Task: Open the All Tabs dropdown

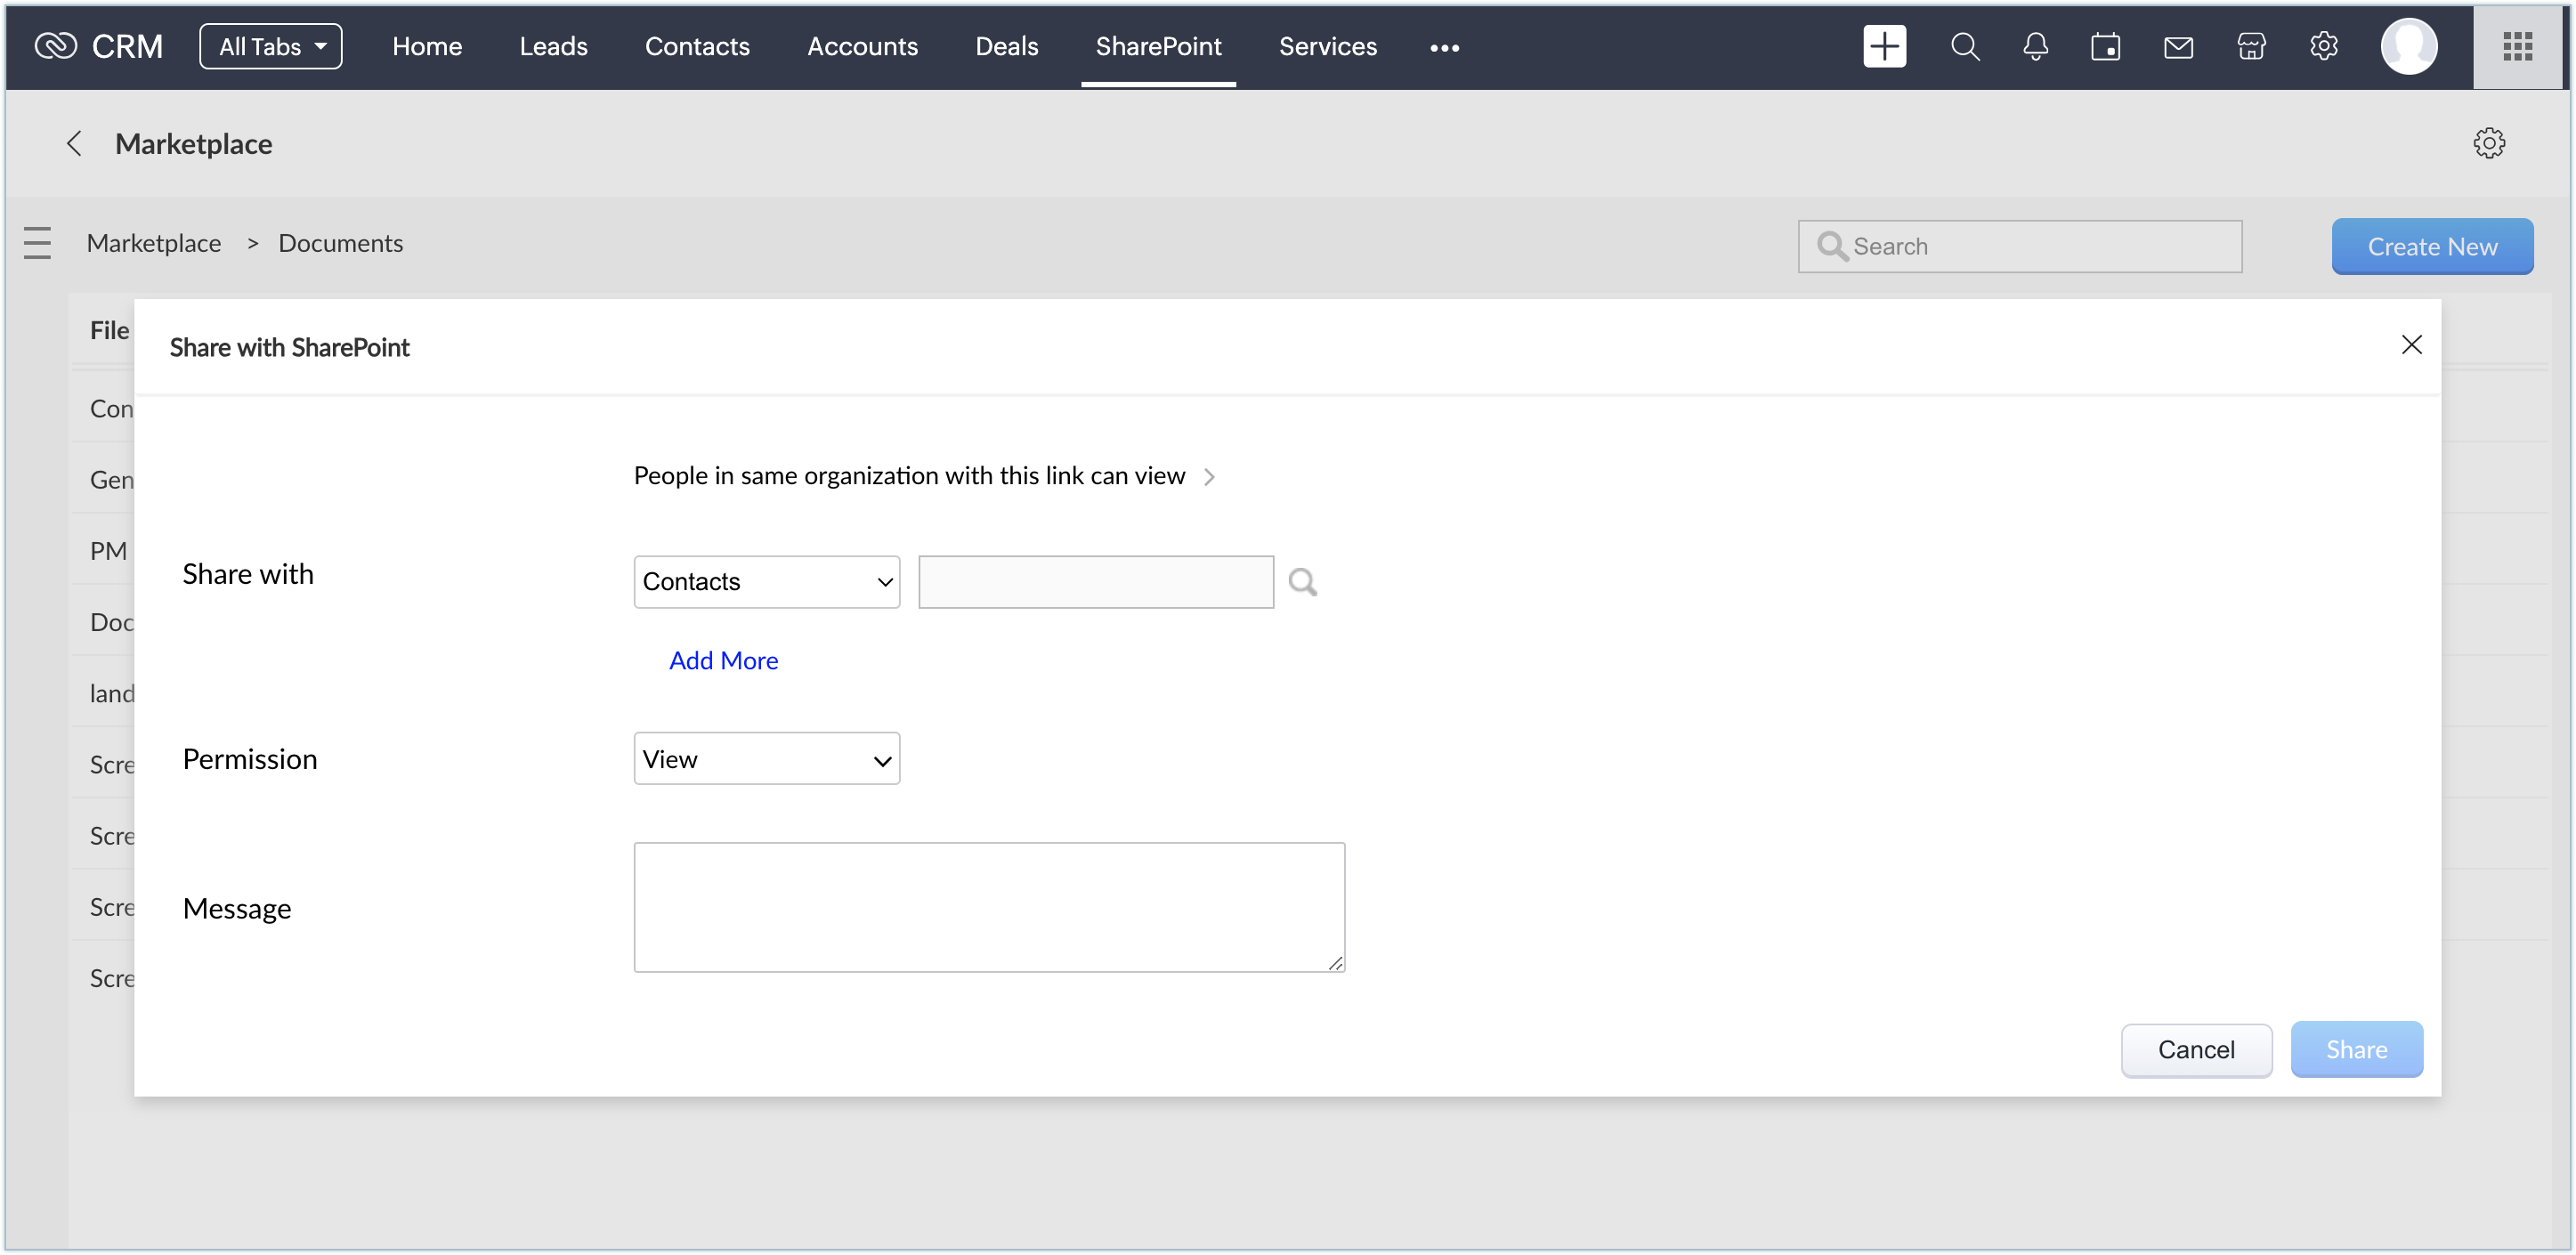Action: click(270, 47)
